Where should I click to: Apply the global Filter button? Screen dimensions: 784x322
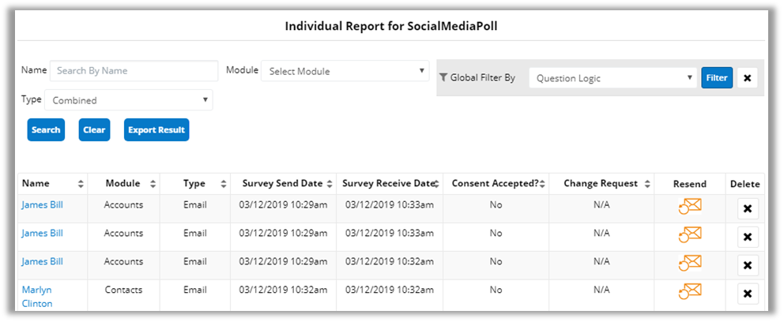click(716, 78)
